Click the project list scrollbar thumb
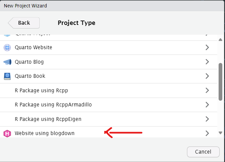Screen dimensions: 225x162 coord(220,82)
